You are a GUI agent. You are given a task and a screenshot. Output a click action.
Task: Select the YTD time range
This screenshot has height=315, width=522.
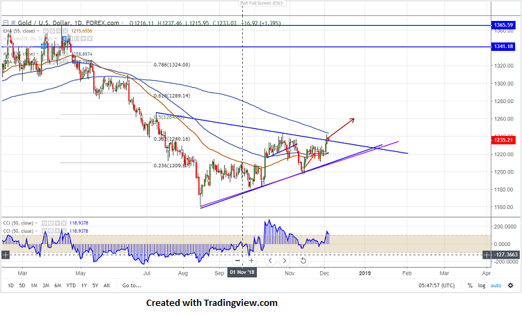point(71,286)
